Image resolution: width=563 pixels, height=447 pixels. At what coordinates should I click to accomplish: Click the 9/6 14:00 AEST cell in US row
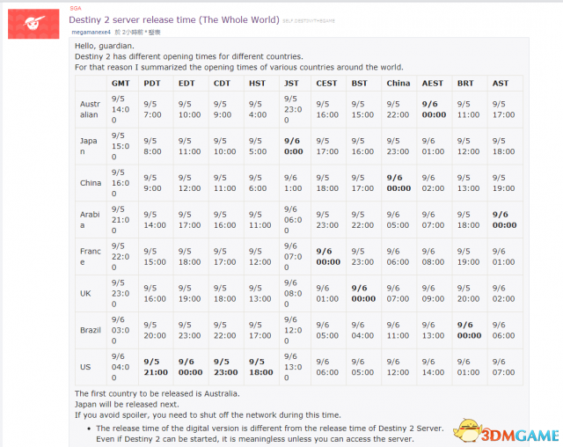[x=433, y=367]
